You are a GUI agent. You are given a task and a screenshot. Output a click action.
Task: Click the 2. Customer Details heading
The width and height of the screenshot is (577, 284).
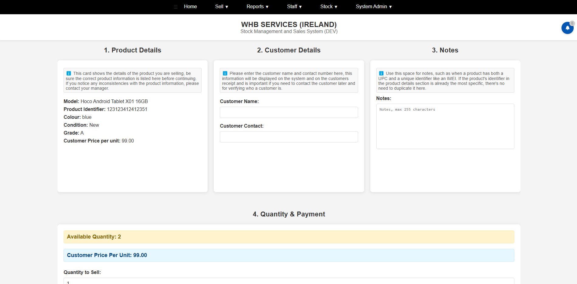289,50
